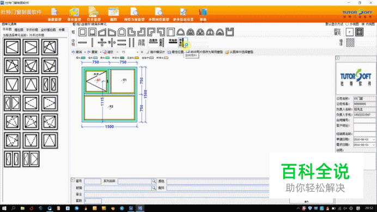Click the 重复 redo button
This screenshot has width=377, height=212.
point(93,52)
